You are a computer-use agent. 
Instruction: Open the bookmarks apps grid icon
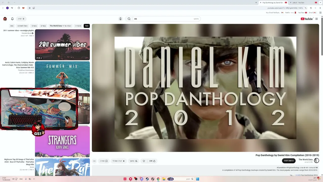pyautogui.click(x=320, y=12)
